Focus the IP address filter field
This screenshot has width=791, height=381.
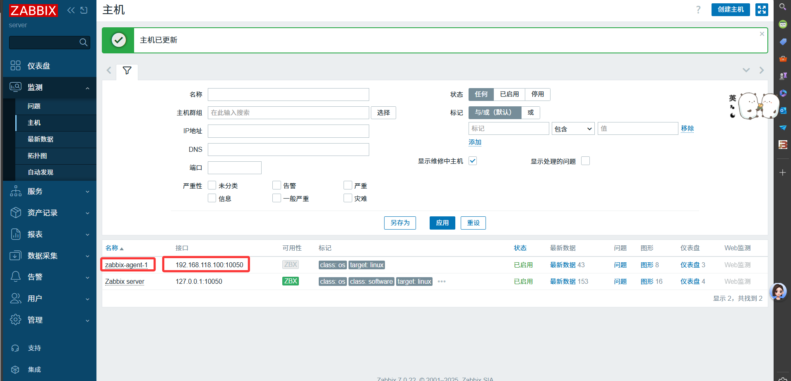289,131
